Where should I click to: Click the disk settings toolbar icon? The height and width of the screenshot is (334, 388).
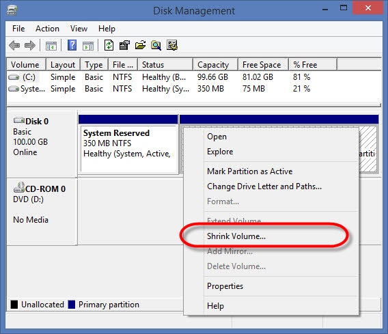pyautogui.click(x=172, y=45)
